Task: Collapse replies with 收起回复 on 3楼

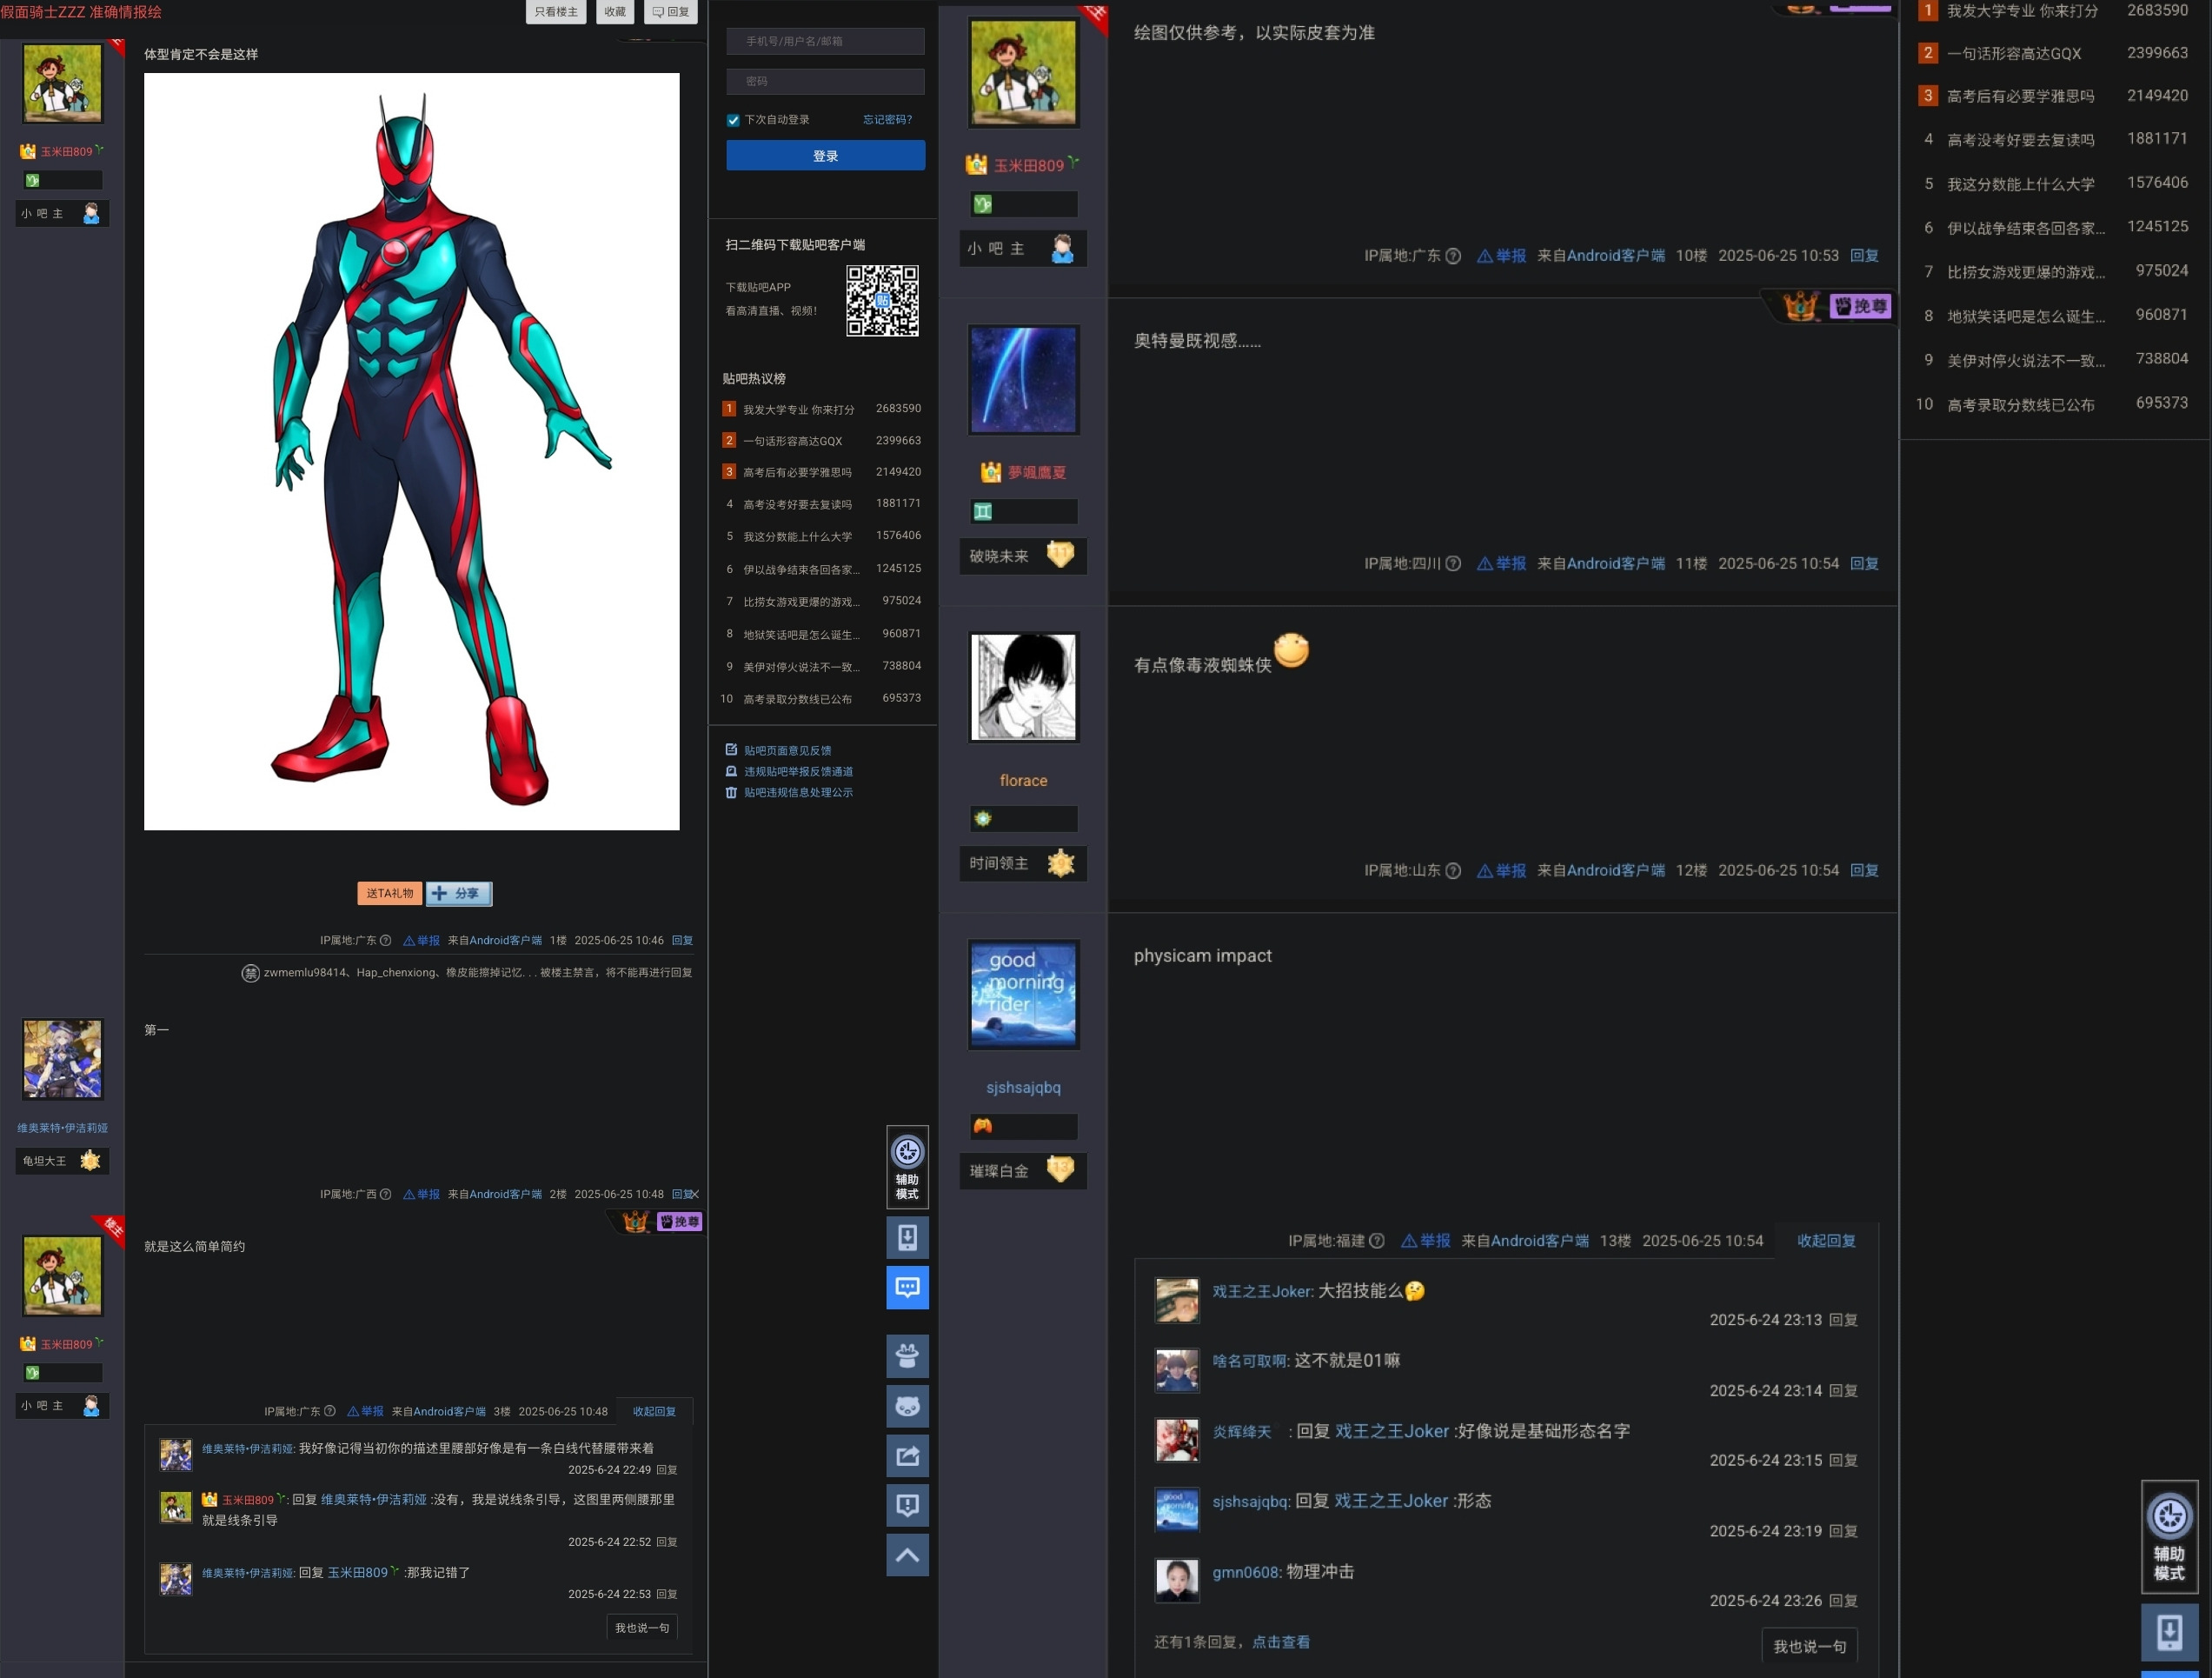Action: point(655,1412)
